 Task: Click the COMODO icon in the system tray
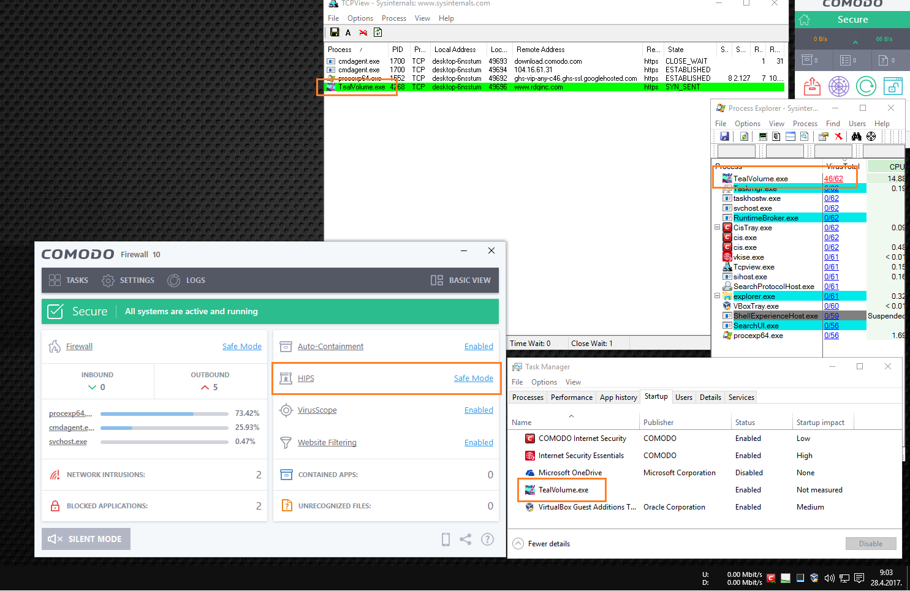tap(771, 578)
